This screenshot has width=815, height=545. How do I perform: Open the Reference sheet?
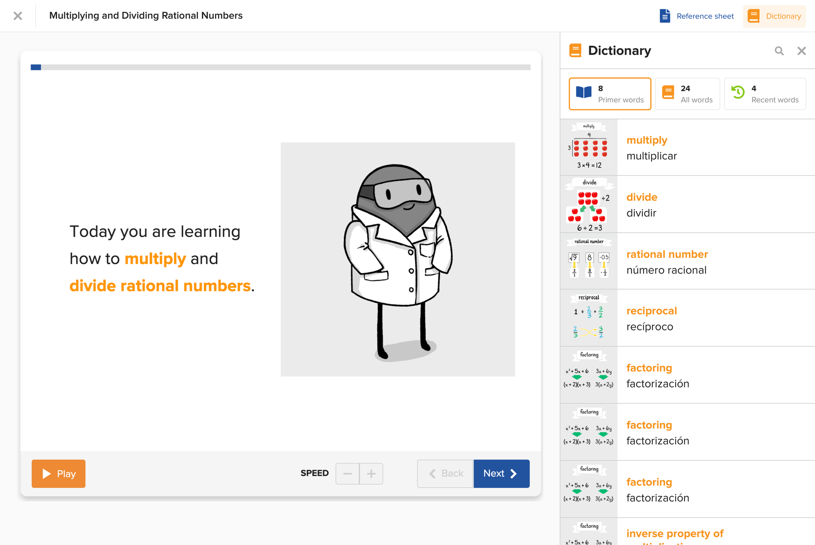(697, 16)
